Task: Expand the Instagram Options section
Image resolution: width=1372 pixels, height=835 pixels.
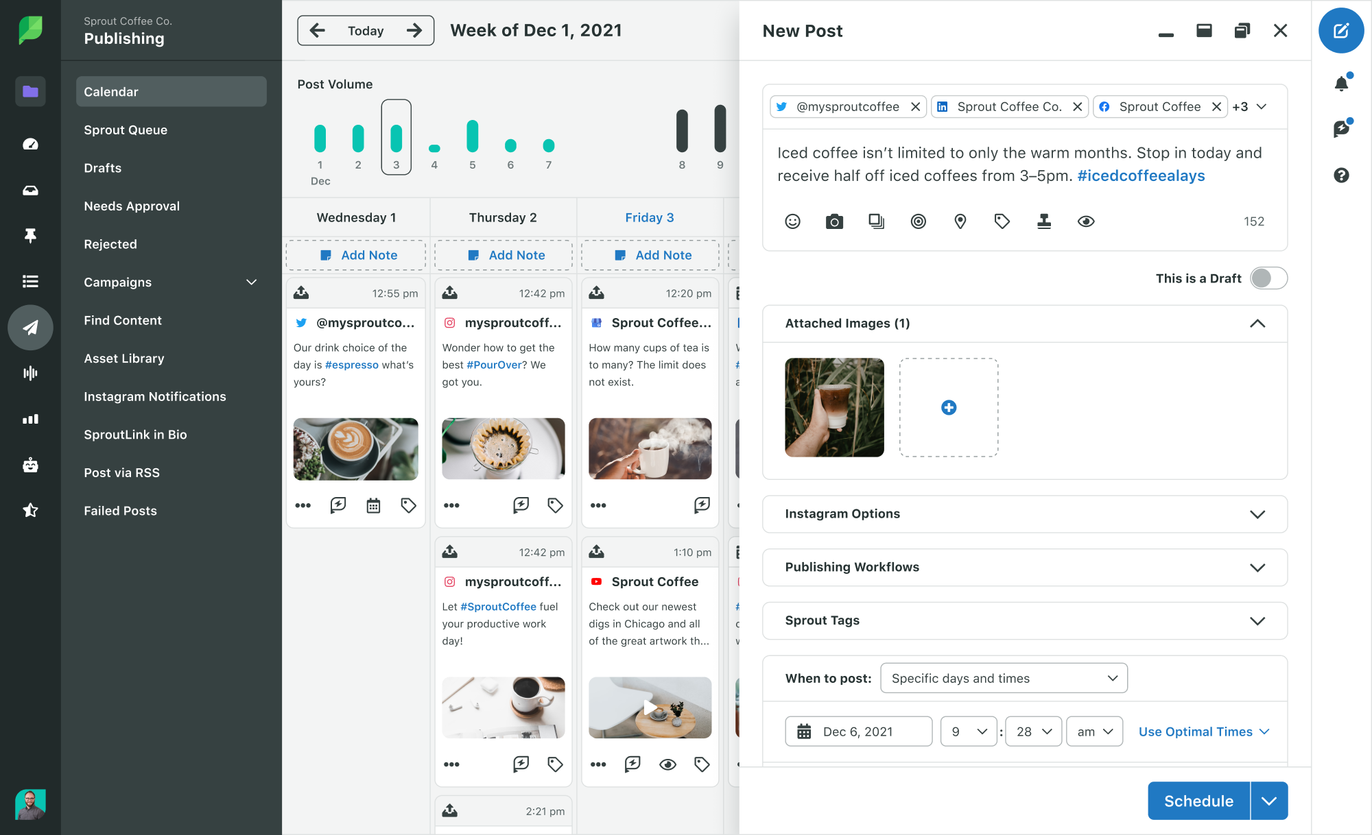Action: pos(1257,513)
